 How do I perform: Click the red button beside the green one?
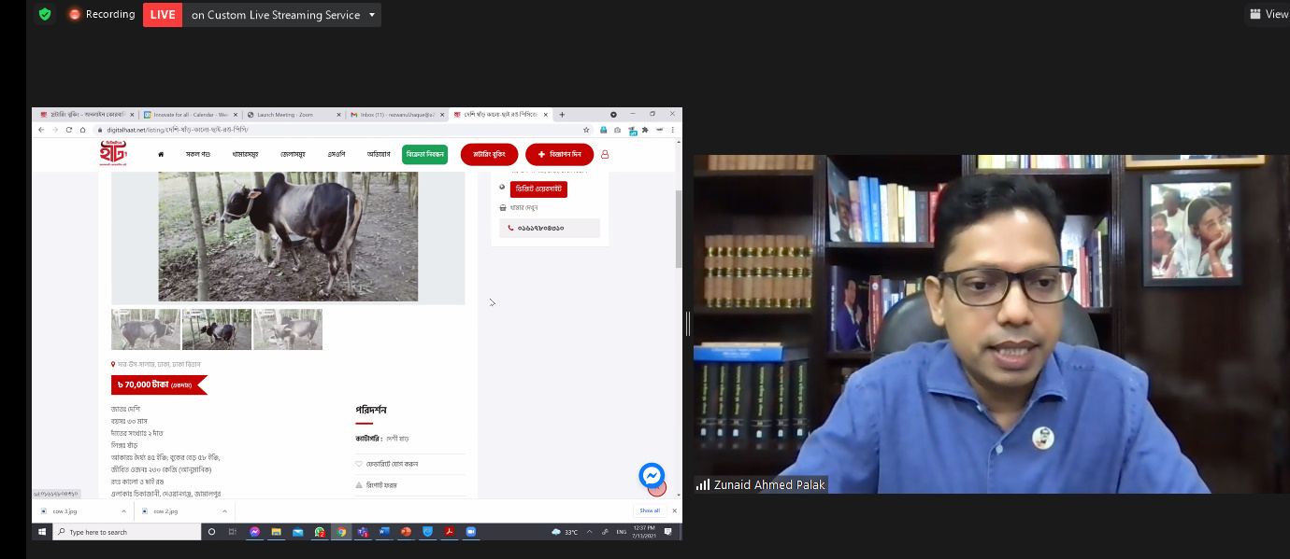(489, 154)
